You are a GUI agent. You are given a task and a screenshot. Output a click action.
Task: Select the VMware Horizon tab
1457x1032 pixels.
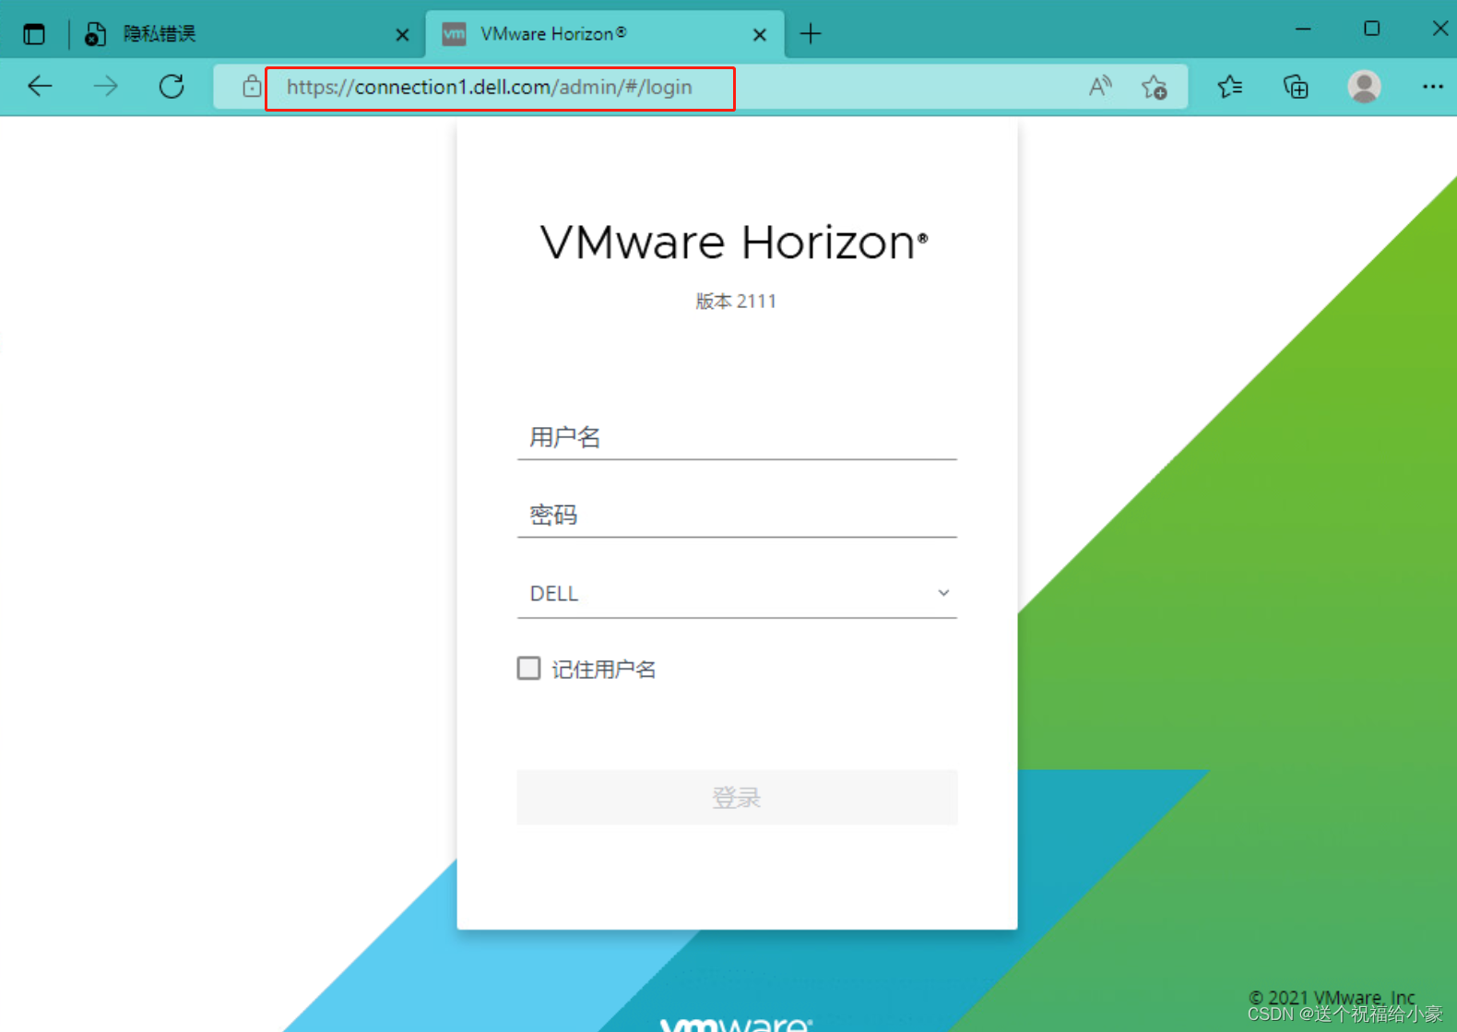point(604,34)
